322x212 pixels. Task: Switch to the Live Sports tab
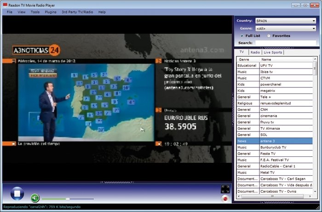273,52
